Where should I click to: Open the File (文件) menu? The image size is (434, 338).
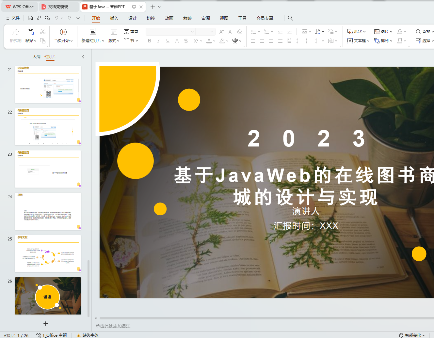point(13,18)
